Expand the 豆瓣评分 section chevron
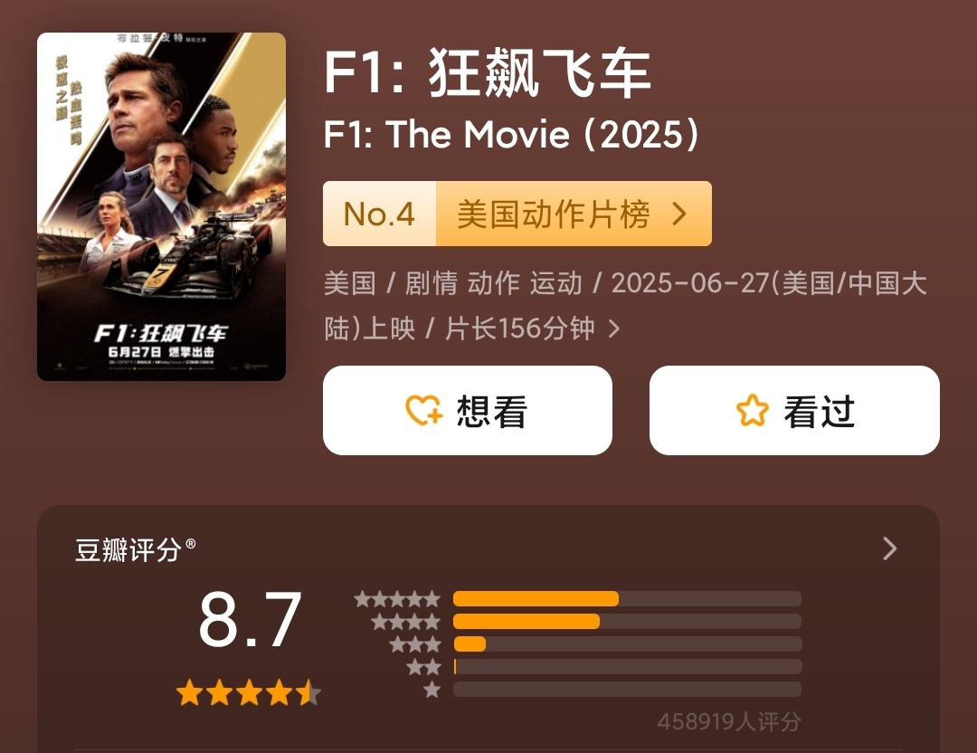The image size is (977, 753). click(889, 548)
